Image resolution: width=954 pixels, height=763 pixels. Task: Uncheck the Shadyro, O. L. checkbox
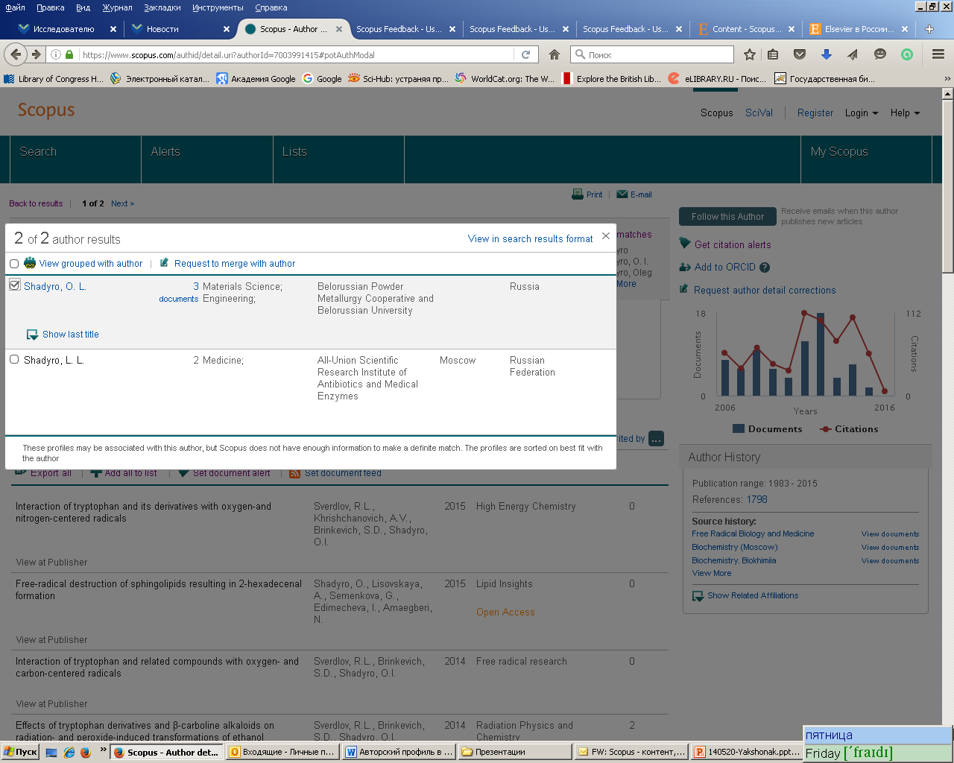click(14, 285)
